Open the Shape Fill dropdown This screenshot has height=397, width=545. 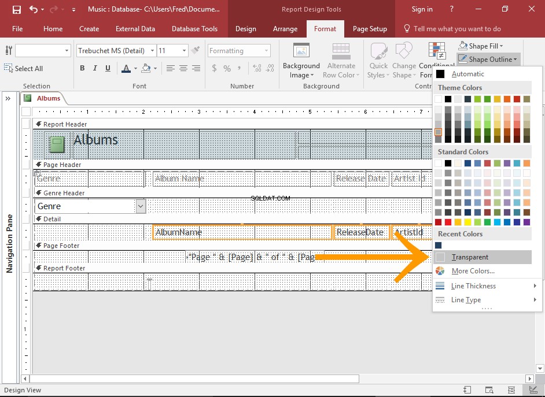click(481, 46)
